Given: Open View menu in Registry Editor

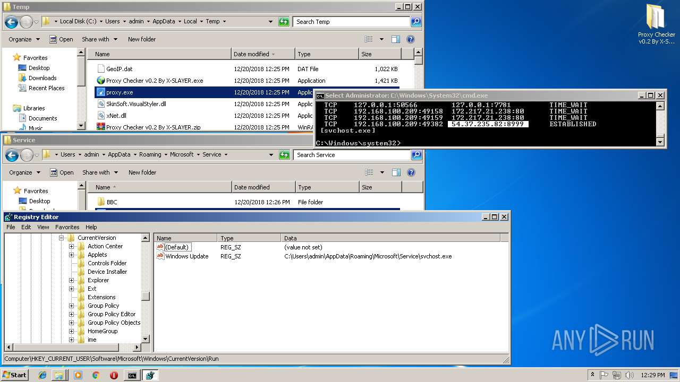Looking at the screenshot, I should point(43,227).
